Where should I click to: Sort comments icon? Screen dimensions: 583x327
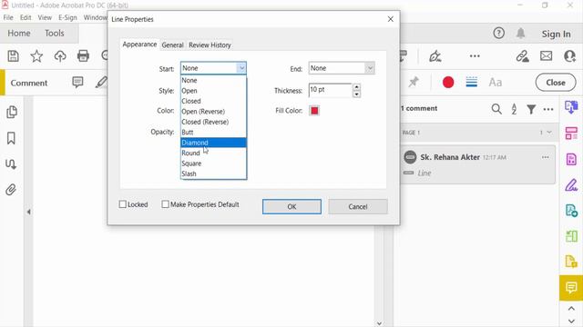coord(514,109)
